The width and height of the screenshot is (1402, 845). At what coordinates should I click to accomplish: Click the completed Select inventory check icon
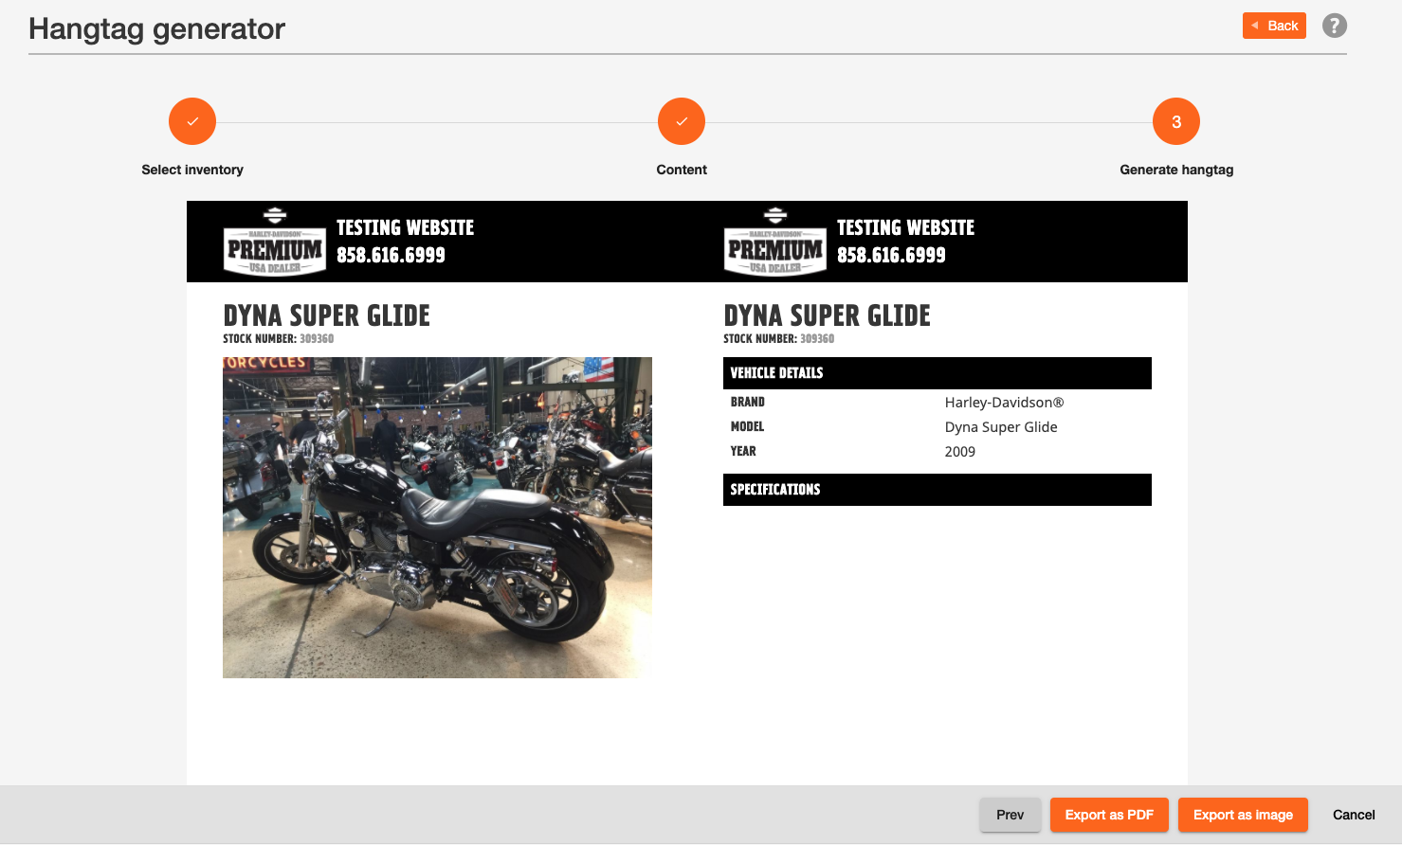pos(192,121)
